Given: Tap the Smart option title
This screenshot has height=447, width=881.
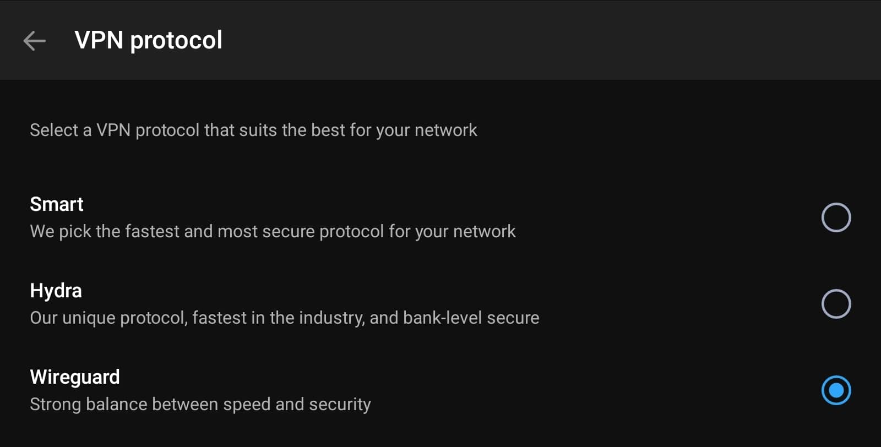Looking at the screenshot, I should 57,204.
